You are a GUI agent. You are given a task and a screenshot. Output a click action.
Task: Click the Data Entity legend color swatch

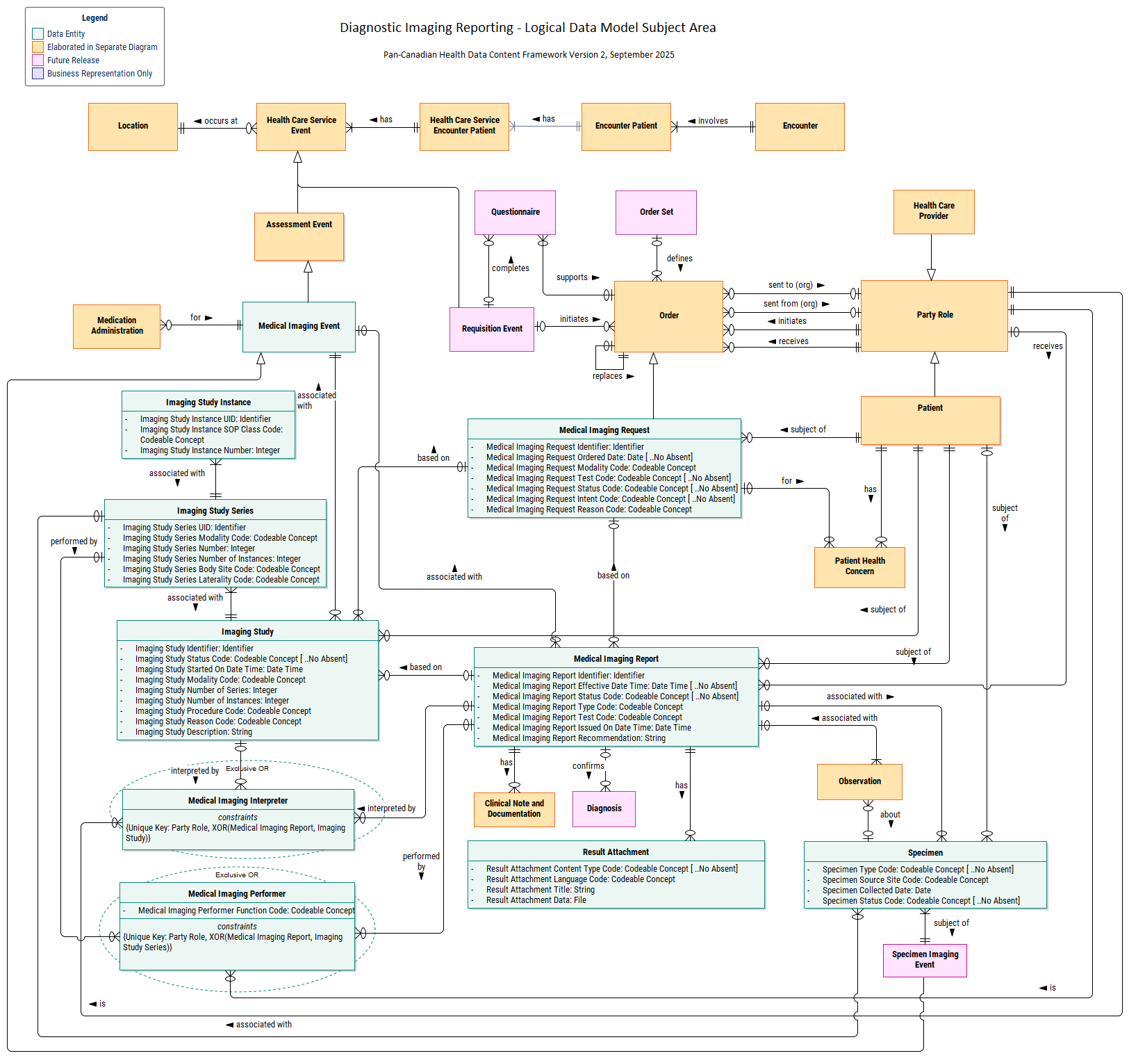click(38, 34)
